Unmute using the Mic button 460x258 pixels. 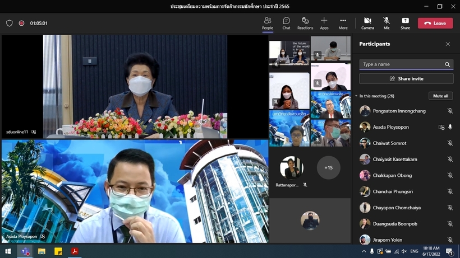tap(387, 24)
